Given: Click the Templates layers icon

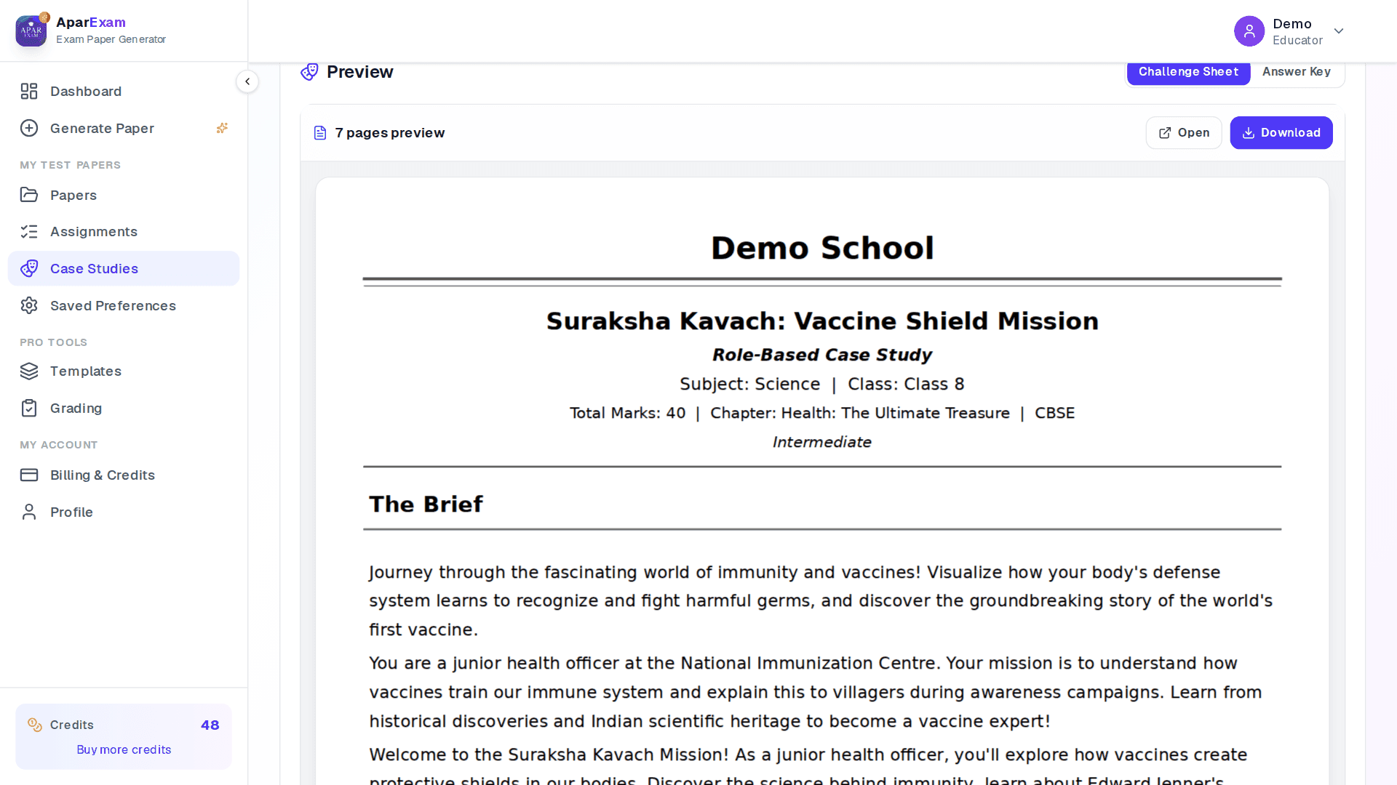Looking at the screenshot, I should point(29,371).
